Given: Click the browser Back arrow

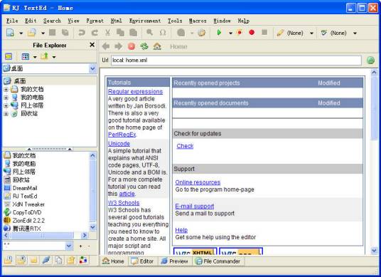Looking at the screenshot, I should pyautogui.click(x=106, y=46).
